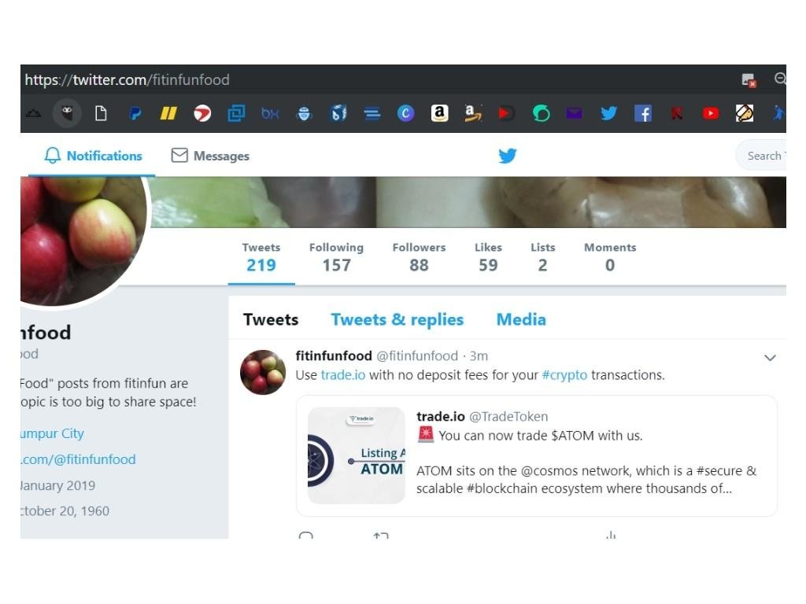Open the 59 Likes page
The width and height of the screenshot is (806, 604).
(x=488, y=257)
